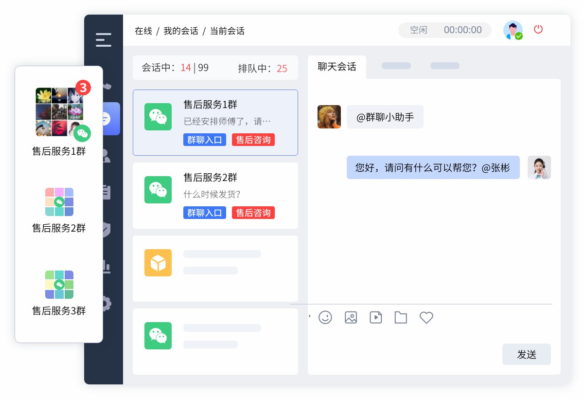
Task: Switch to the 聊天会话 tab
Action: (x=337, y=67)
